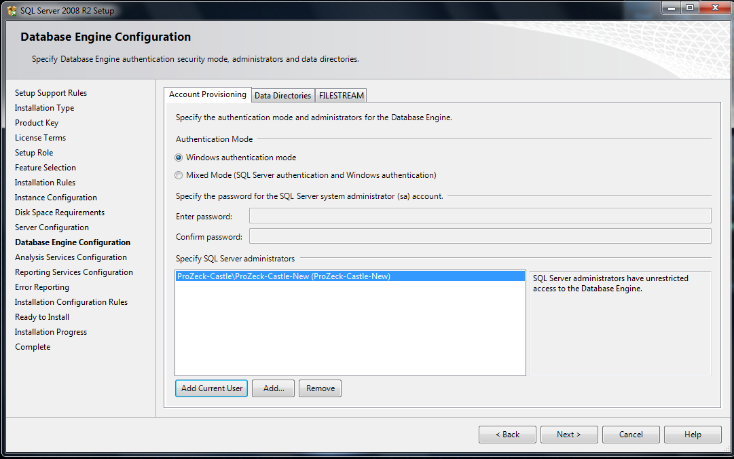Go back with the < Back button
The image size is (734, 459).
(507, 434)
